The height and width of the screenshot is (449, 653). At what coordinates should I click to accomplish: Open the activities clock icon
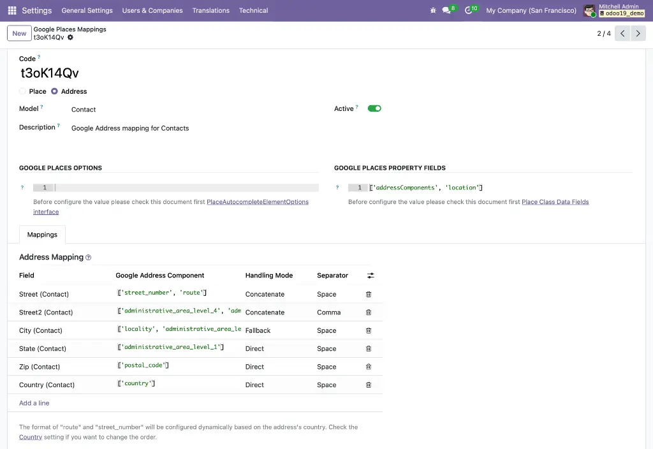(469, 10)
